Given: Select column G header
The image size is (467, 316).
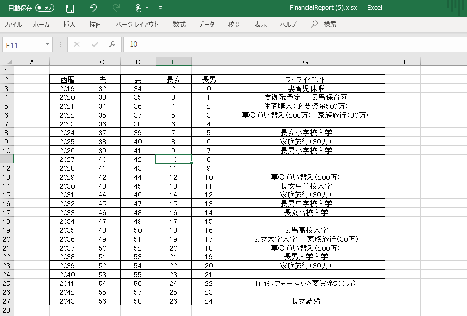Looking at the screenshot, I should 305,62.
